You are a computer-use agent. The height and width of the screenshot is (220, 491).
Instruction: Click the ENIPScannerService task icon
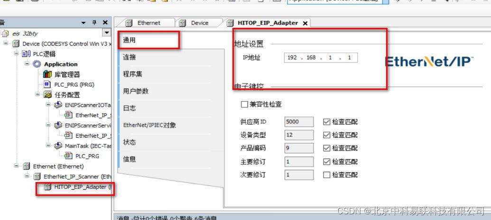click(x=58, y=125)
